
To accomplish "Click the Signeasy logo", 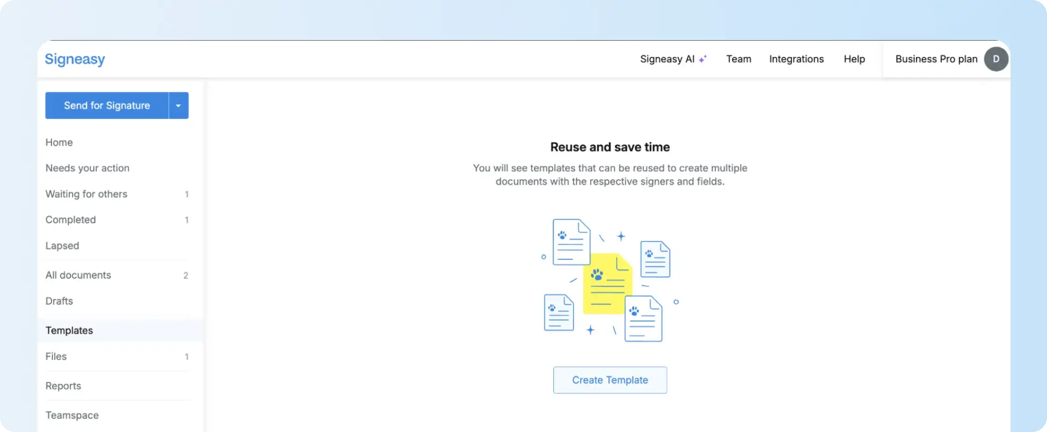I will (75, 59).
